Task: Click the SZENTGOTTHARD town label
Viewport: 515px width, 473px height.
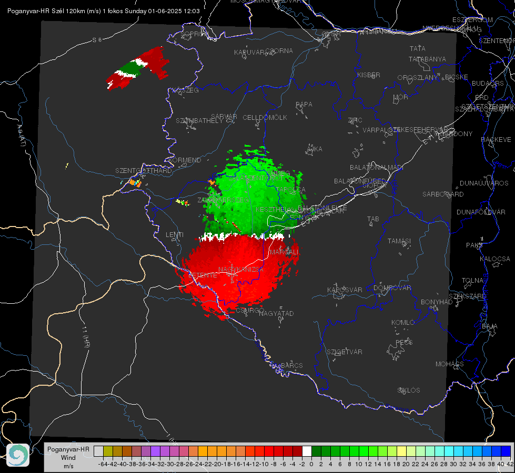Action: coord(144,171)
